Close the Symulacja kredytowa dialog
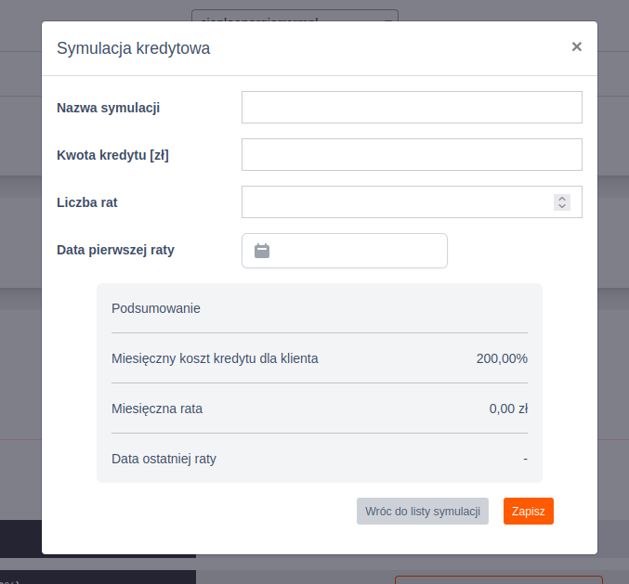The width and height of the screenshot is (629, 584). (x=576, y=46)
